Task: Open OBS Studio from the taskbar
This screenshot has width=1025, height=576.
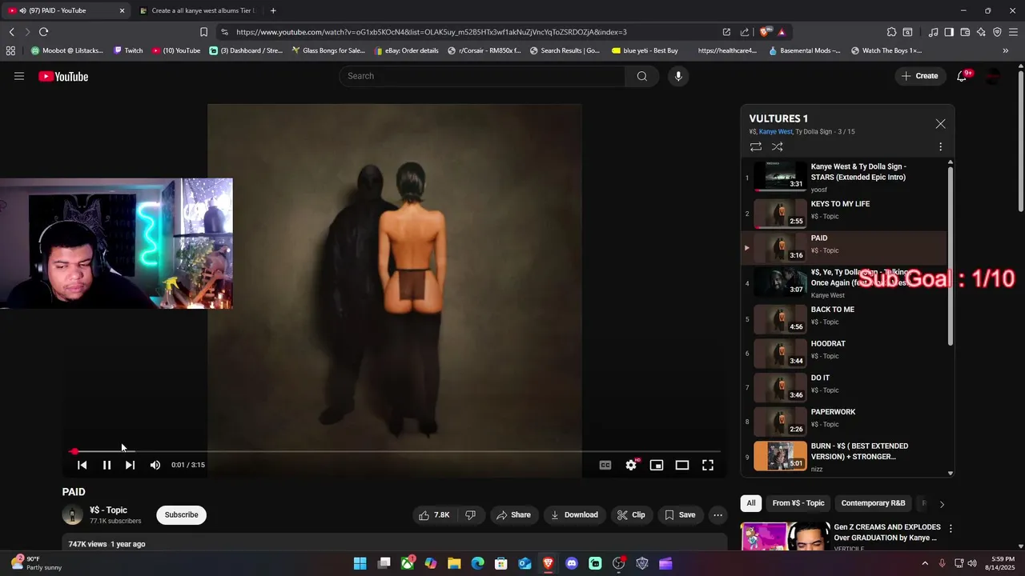Action: [x=619, y=563]
